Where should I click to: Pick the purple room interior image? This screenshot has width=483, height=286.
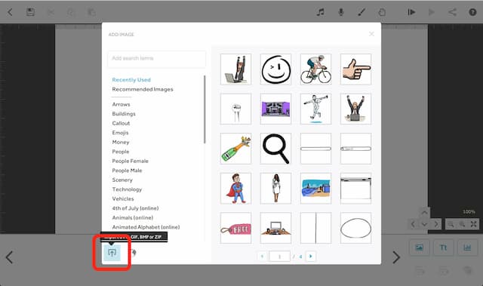tap(275, 109)
